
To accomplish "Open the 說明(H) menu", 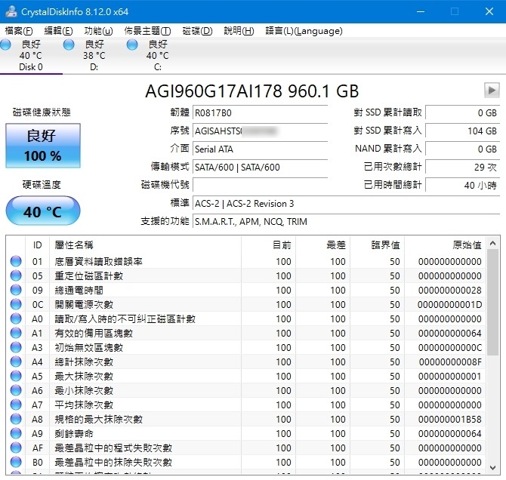I will pyautogui.click(x=239, y=31).
